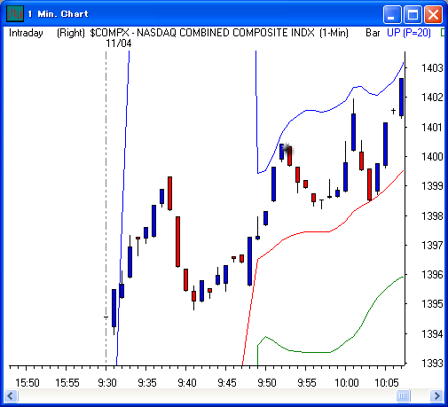Viewport: 448px width, 407px height.
Task: Click the right scroll arrow of horizontal scrollbar
Action: [x=436, y=395]
